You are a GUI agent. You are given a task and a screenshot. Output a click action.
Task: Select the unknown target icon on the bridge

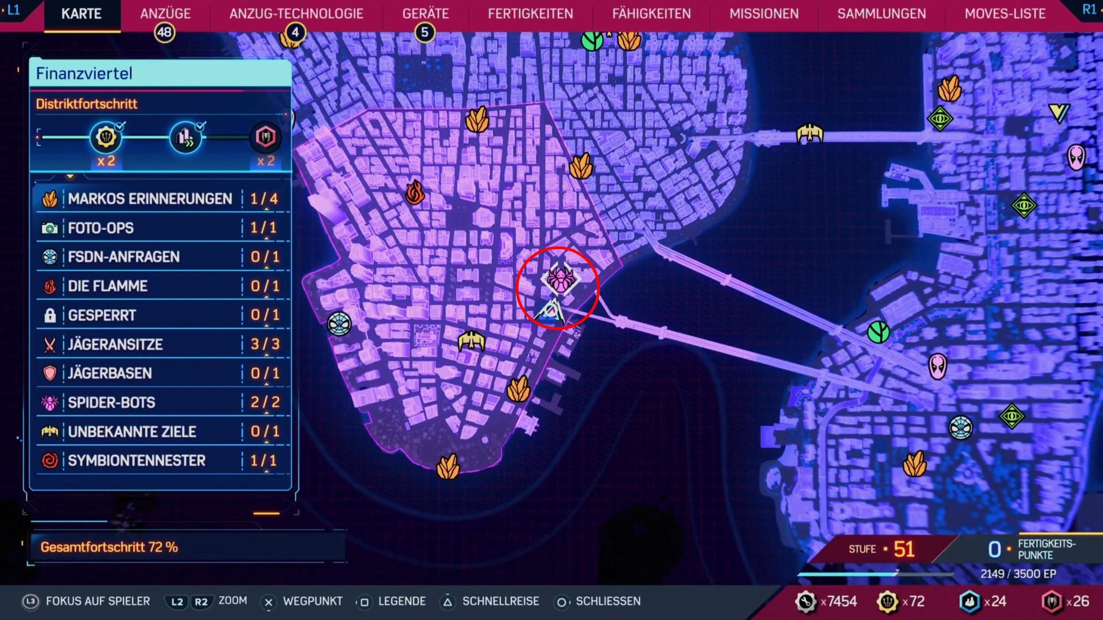[x=810, y=133]
